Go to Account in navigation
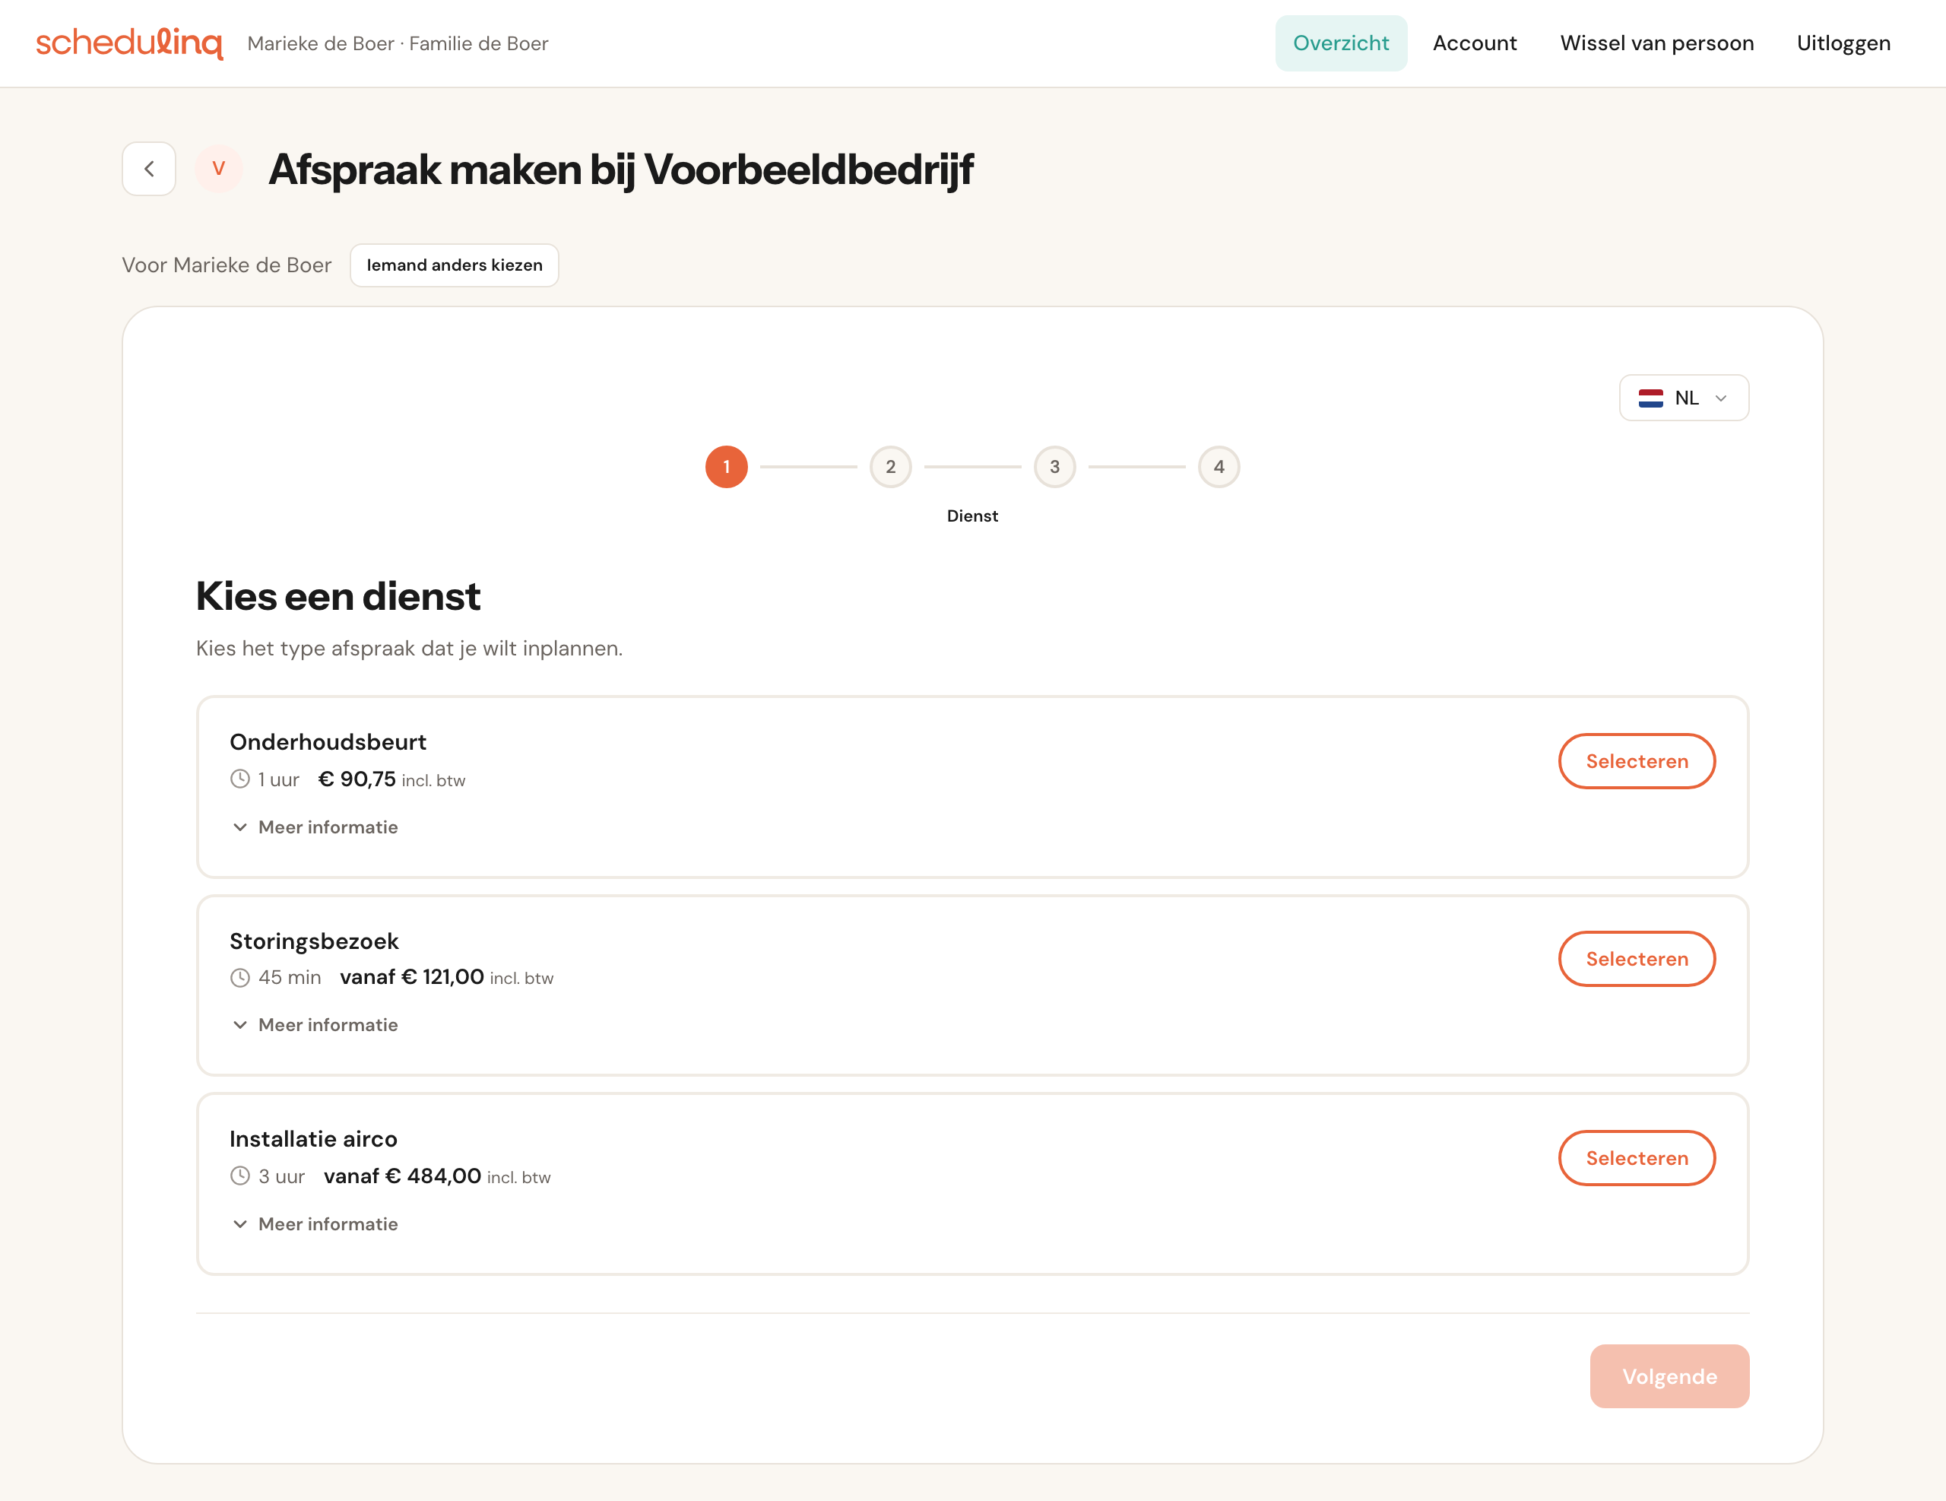This screenshot has width=1946, height=1501. [1474, 43]
